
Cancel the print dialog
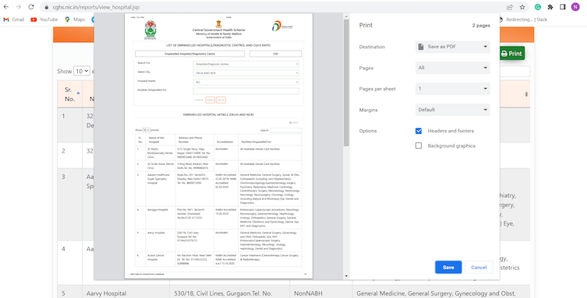(x=479, y=268)
